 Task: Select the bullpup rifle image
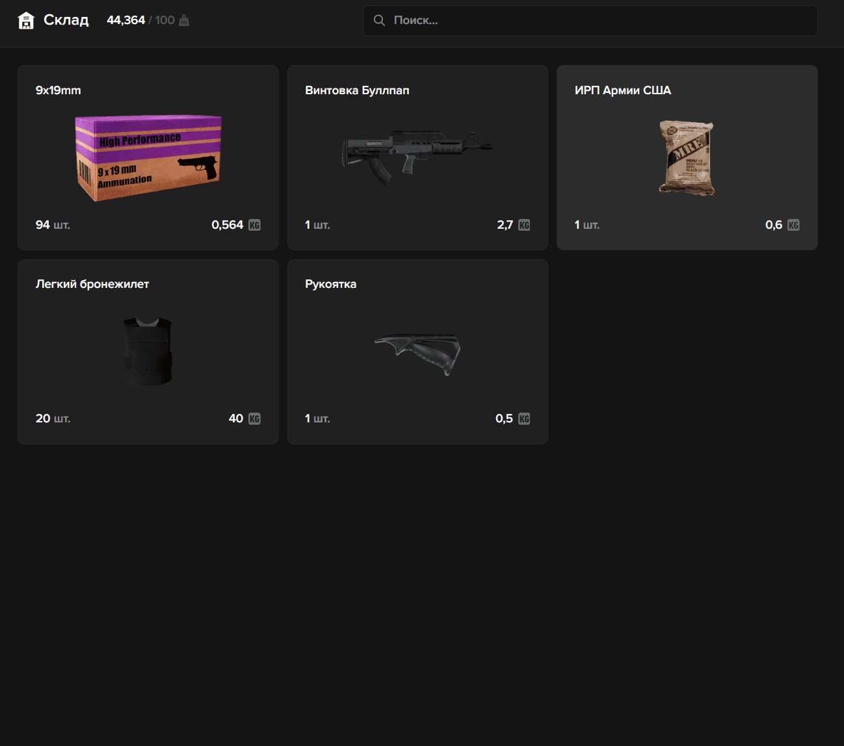(417, 156)
